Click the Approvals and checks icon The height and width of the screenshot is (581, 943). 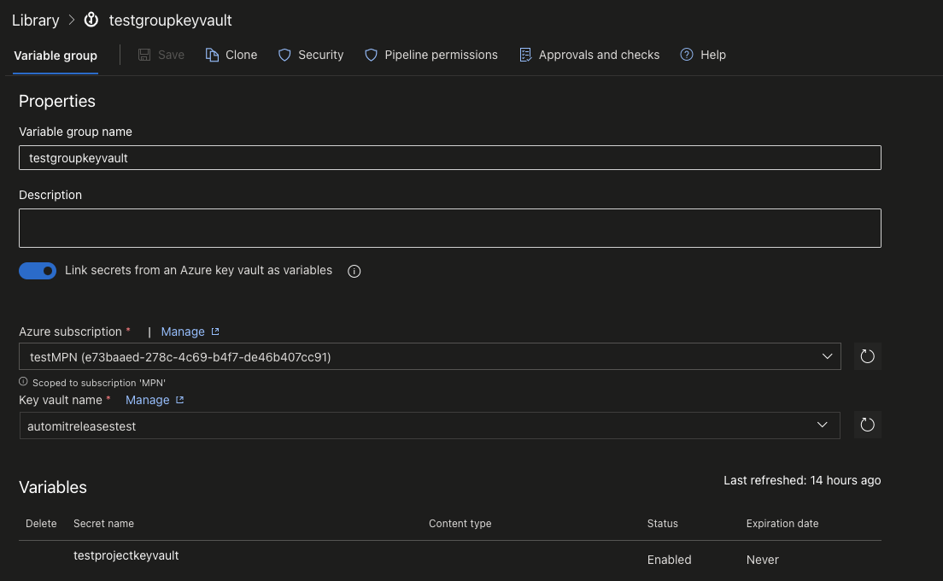tap(526, 55)
